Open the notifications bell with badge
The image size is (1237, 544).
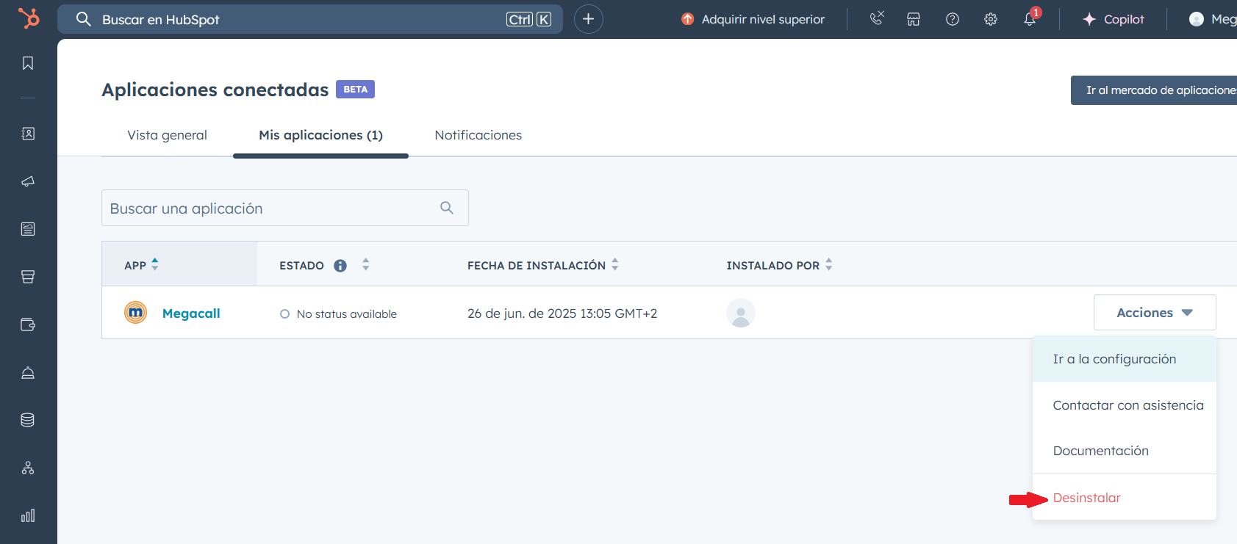click(1030, 18)
